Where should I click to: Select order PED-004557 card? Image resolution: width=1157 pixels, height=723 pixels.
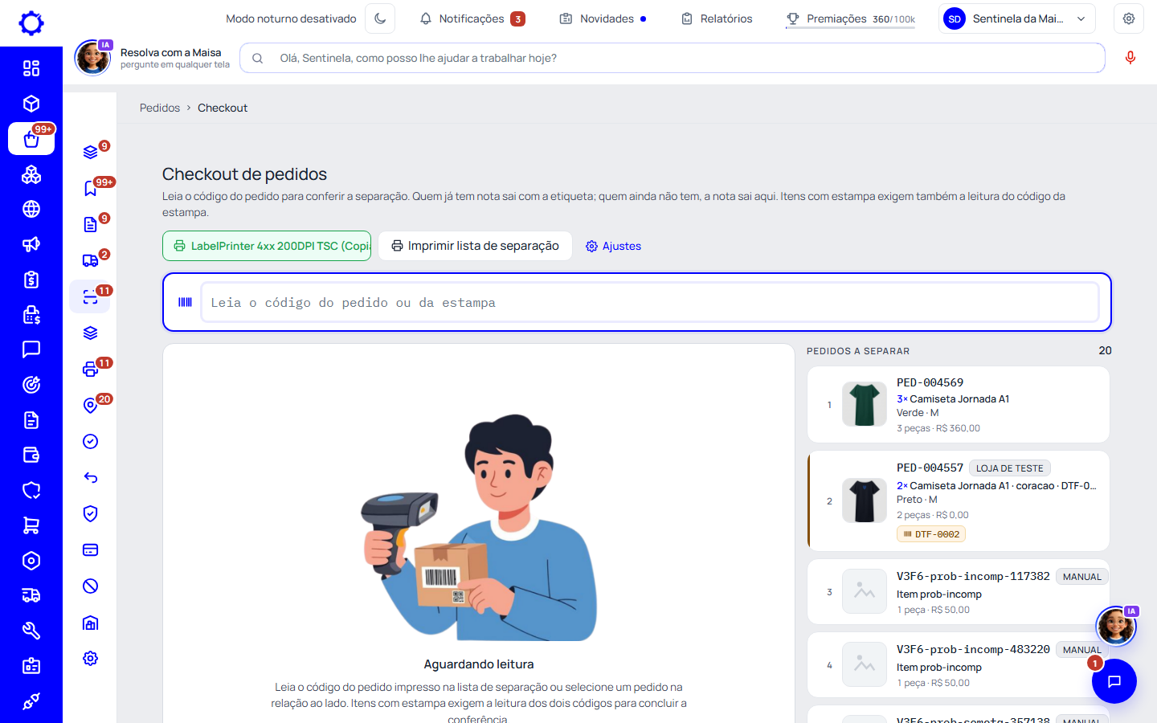(x=959, y=500)
